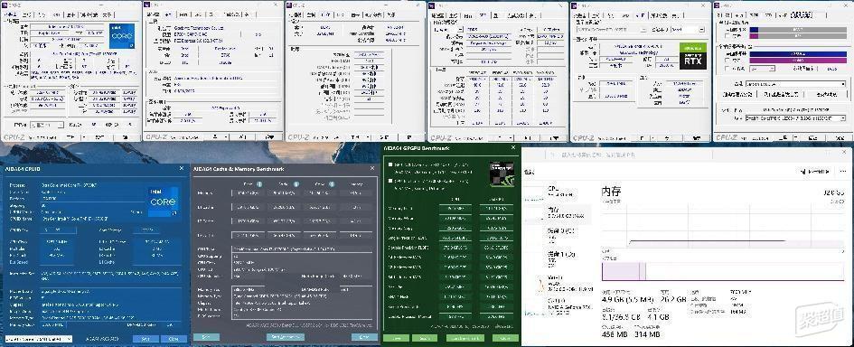Click the blue multi-thread score bar in CPU-Z Bench
Viewport: 854px width, 347px height.
tap(798, 54)
